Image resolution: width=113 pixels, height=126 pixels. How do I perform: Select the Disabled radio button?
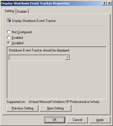coord(9,43)
